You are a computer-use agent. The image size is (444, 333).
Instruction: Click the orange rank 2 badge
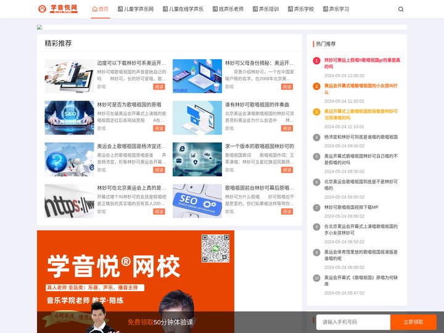pyautogui.click(x=316, y=86)
